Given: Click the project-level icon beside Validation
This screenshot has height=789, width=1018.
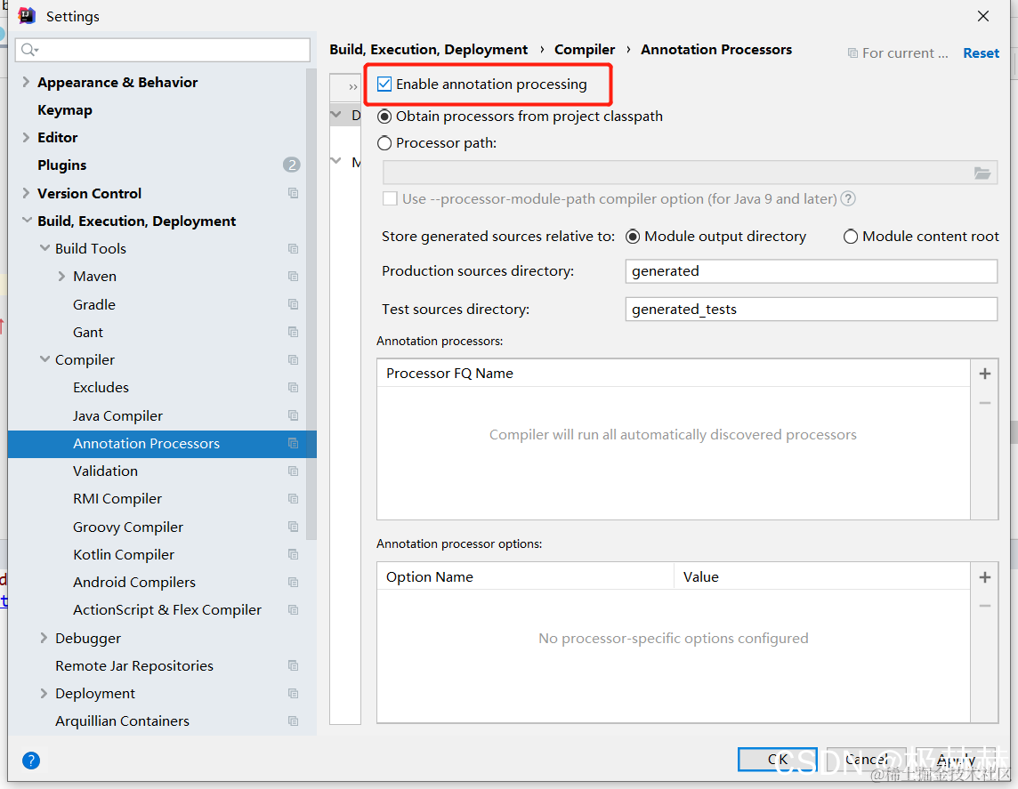Looking at the screenshot, I should (x=294, y=471).
